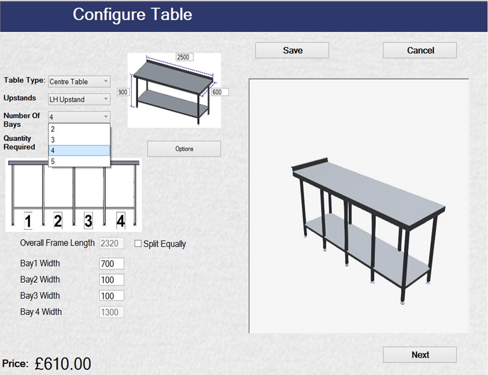Select 2 in the bays list
The height and width of the screenshot is (375, 488).
(x=79, y=129)
